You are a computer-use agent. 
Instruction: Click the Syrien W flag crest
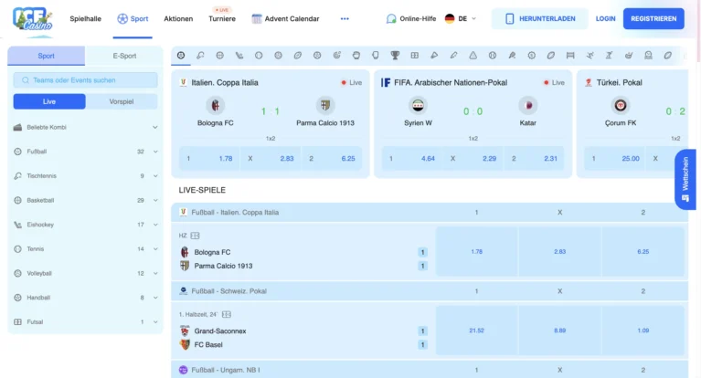click(418, 105)
